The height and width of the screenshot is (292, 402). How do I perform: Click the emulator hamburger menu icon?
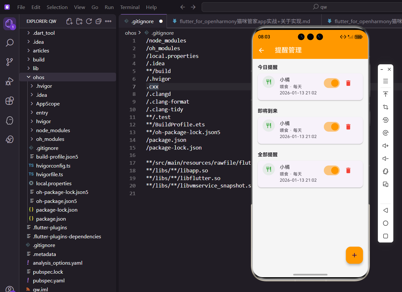pos(386,81)
